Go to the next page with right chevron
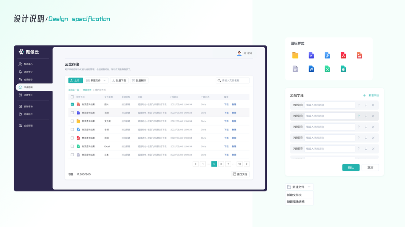Image resolution: width=405 pixels, height=227 pixels. (247, 164)
